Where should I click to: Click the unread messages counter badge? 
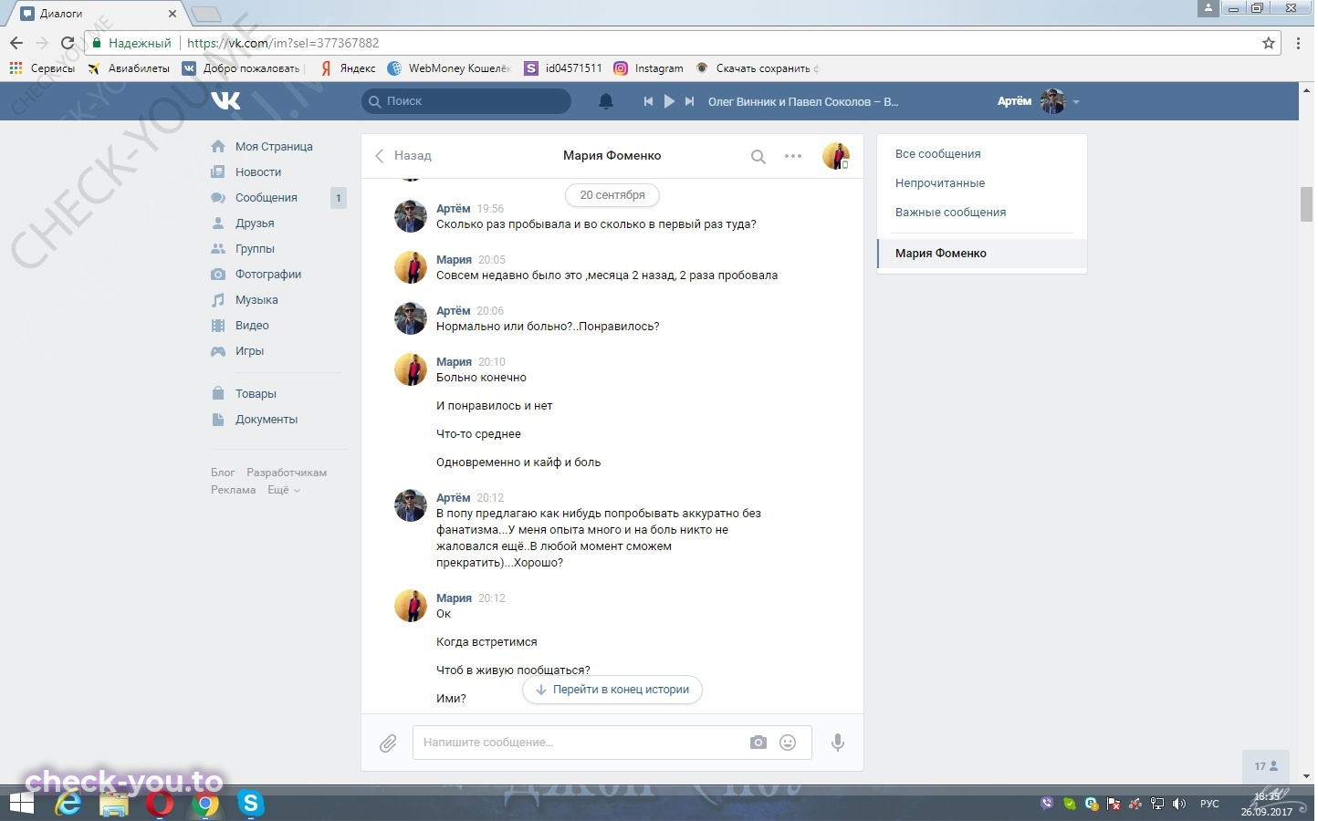[339, 197]
